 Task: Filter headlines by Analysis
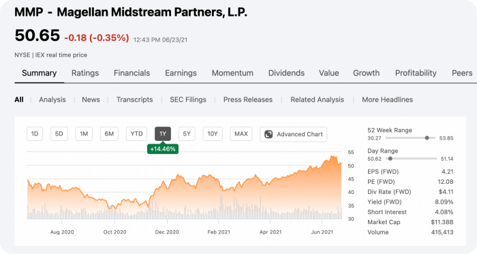(x=52, y=99)
